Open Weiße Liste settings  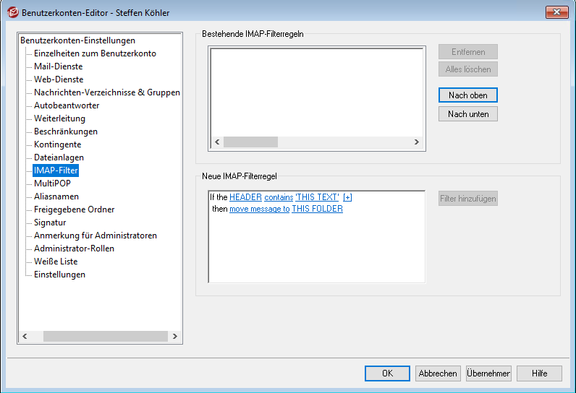pyautogui.click(x=56, y=262)
